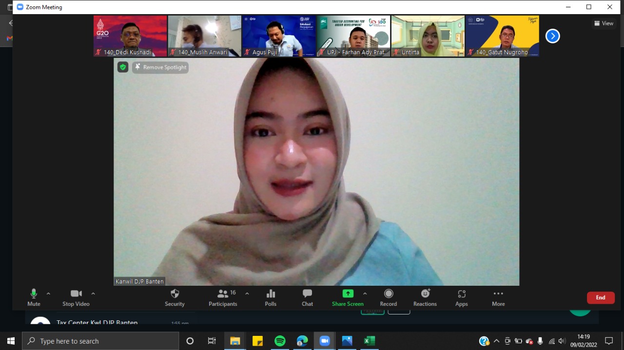The height and width of the screenshot is (350, 624).
Task: Expand audio options arrow beside Mute
Action: tap(48, 294)
